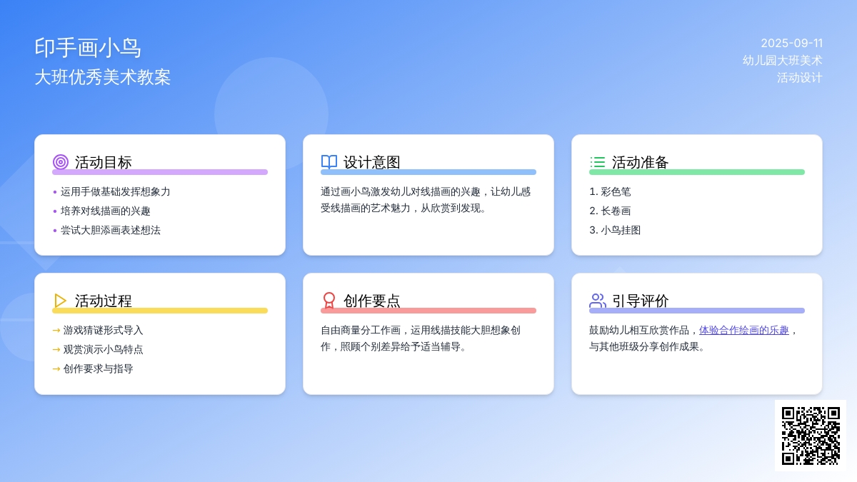The height and width of the screenshot is (482, 857).
Task: Click the award ribbon icon beside 创作要点
Action: pos(329,301)
